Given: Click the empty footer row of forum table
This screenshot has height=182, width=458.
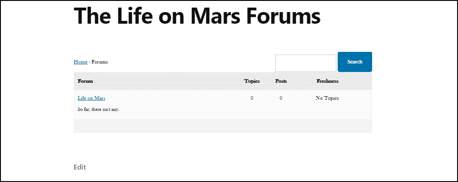Looking at the screenshot, I should point(223,126).
